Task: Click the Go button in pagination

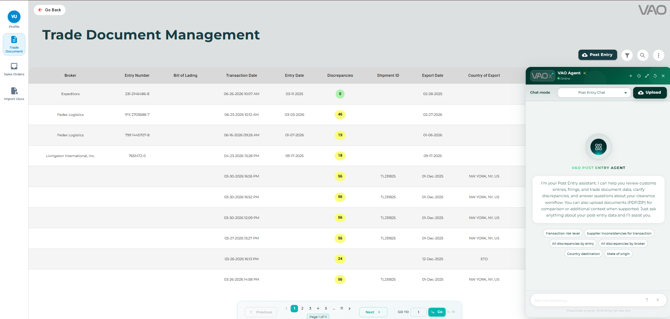Action: tap(437, 312)
